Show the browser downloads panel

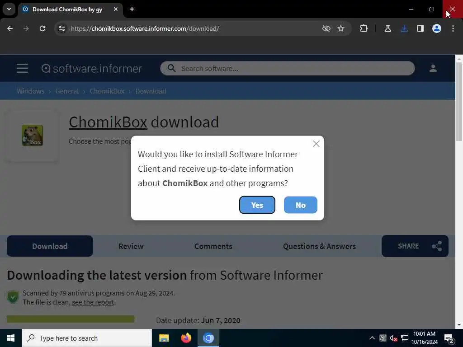click(x=404, y=28)
